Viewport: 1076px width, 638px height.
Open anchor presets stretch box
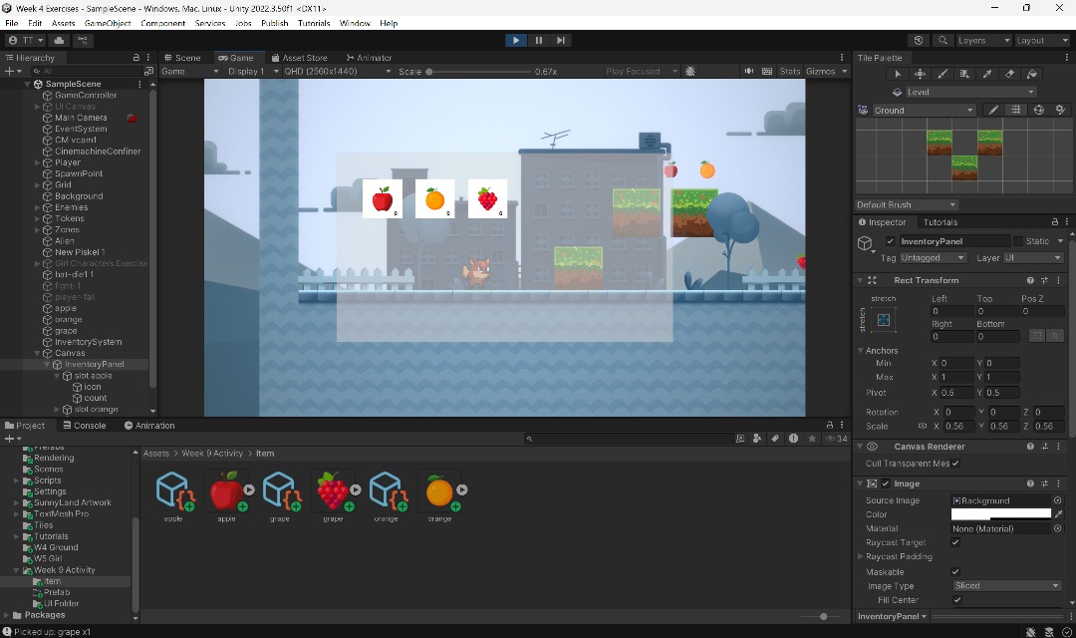click(x=883, y=320)
